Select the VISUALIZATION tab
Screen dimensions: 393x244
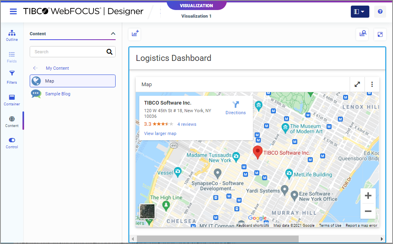(x=197, y=6)
